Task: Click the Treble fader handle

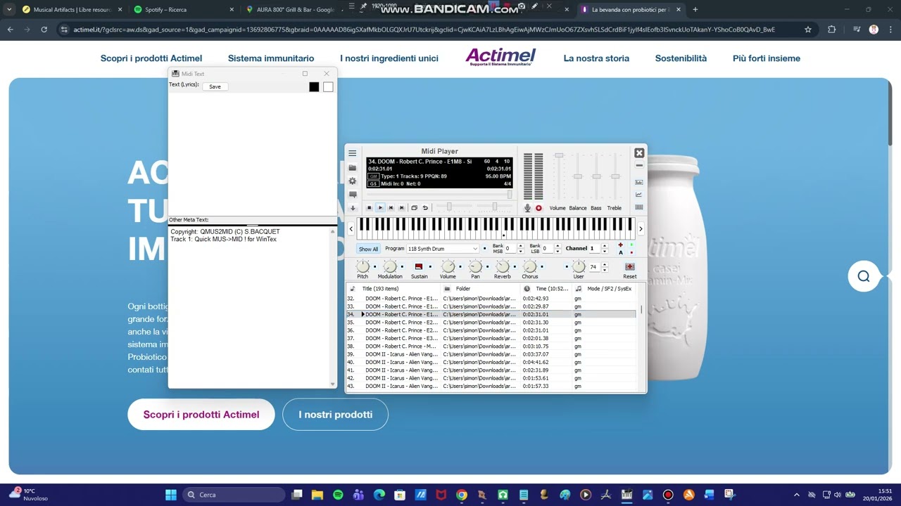Action: click(615, 176)
